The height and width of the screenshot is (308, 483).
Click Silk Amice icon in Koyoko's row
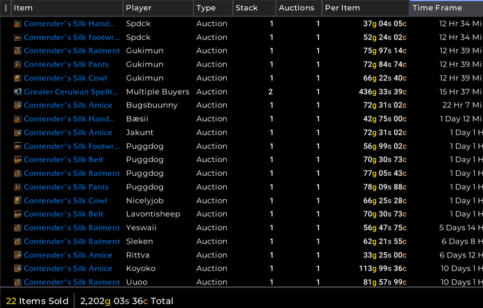click(x=18, y=269)
